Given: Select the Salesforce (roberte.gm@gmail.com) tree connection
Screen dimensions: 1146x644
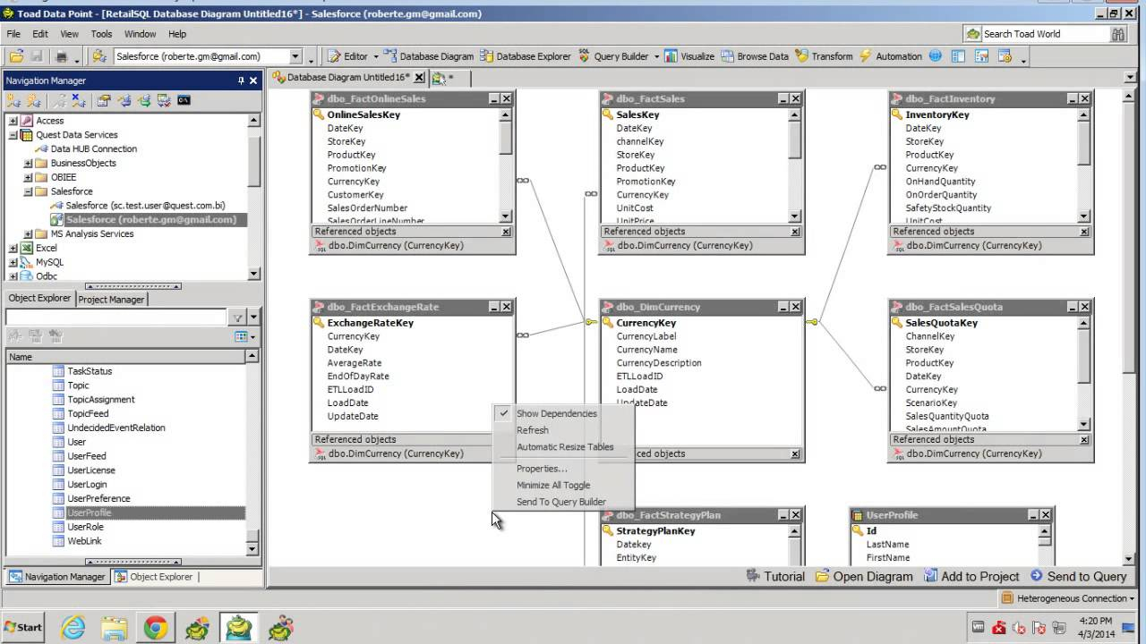Looking at the screenshot, I should point(151,220).
